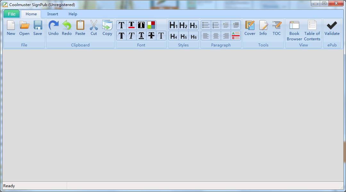Maximize the Coolmuster SignPub window

point(324,3)
